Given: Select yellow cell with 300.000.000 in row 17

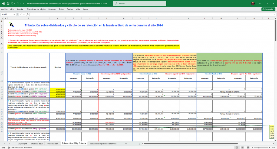Looking at the screenshot, I should point(58,92).
